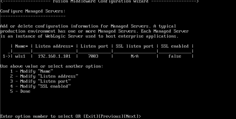Screen dimensions: 236x119
Task: Click the [Previous] command in prompt
Action: [111, 116]
